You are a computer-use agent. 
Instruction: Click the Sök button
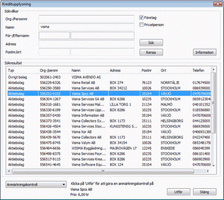pos(151,43)
